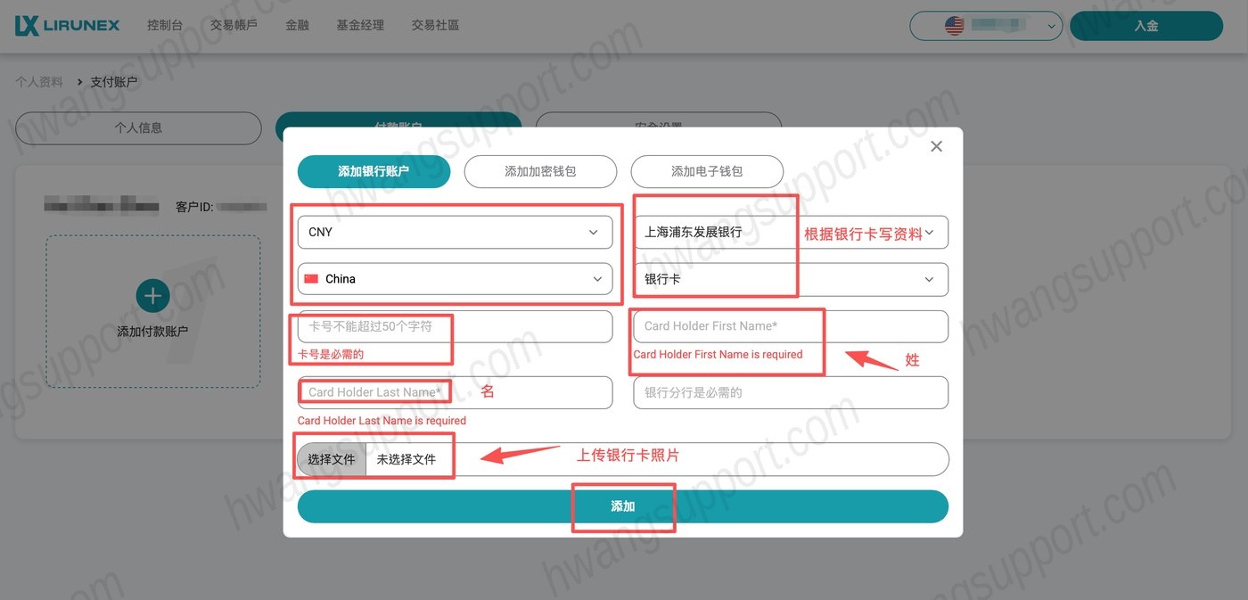Click the Card Holder First Name field

click(791, 326)
